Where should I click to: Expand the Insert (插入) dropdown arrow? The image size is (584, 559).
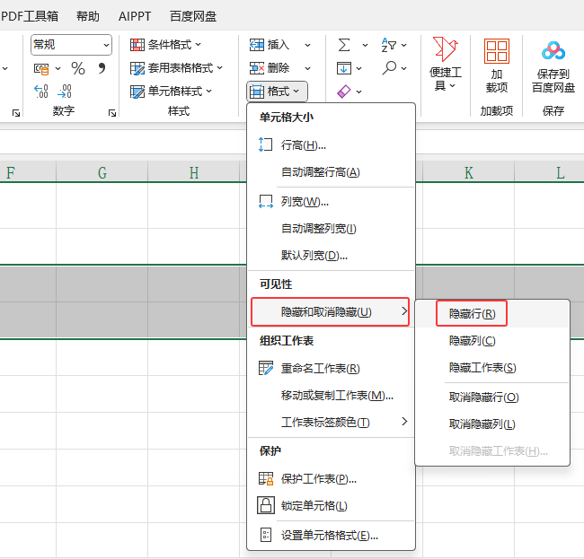[x=307, y=45]
